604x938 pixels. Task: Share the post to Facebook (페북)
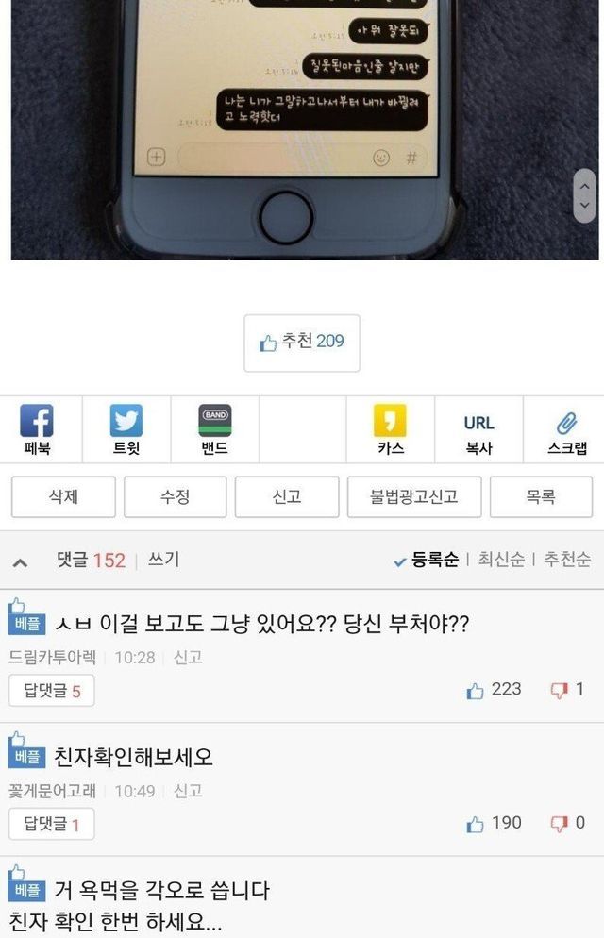pos(37,429)
